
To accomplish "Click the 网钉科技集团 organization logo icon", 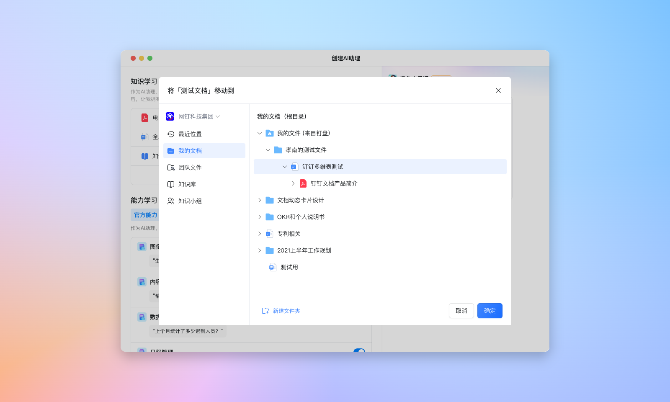I will pos(170,116).
